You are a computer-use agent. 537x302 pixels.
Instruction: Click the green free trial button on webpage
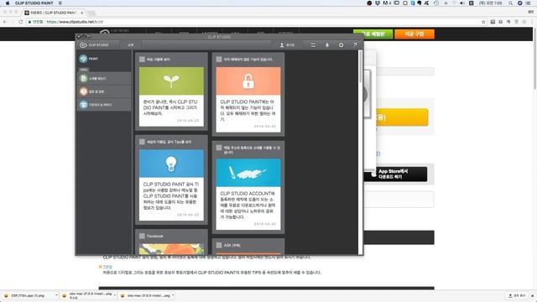click(373, 34)
